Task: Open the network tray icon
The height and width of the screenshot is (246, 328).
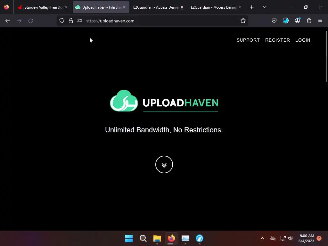Action: pyautogui.click(x=283, y=238)
